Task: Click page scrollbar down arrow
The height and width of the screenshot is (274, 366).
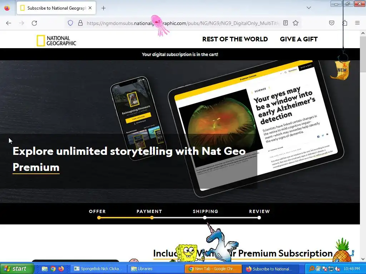Action: (x=363, y=259)
